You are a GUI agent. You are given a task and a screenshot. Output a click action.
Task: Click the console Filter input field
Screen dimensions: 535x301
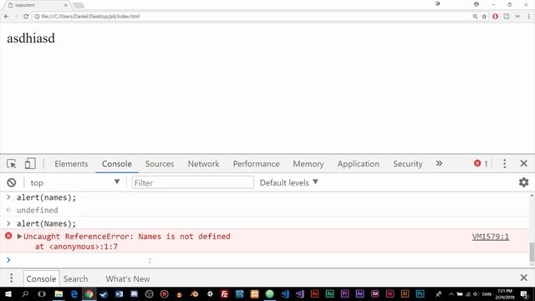[193, 182]
